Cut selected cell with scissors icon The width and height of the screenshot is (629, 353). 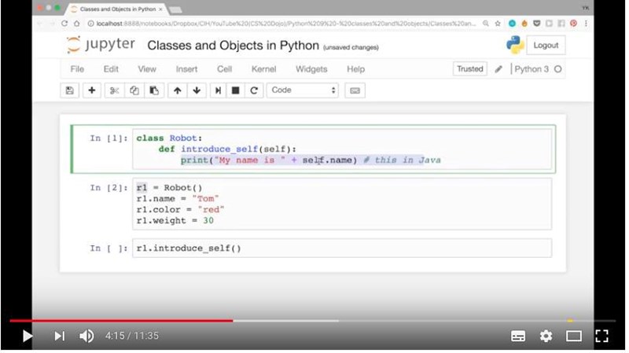(114, 90)
